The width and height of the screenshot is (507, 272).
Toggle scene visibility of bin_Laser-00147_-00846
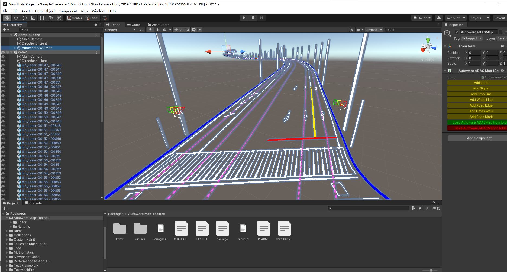click(x=3, y=65)
